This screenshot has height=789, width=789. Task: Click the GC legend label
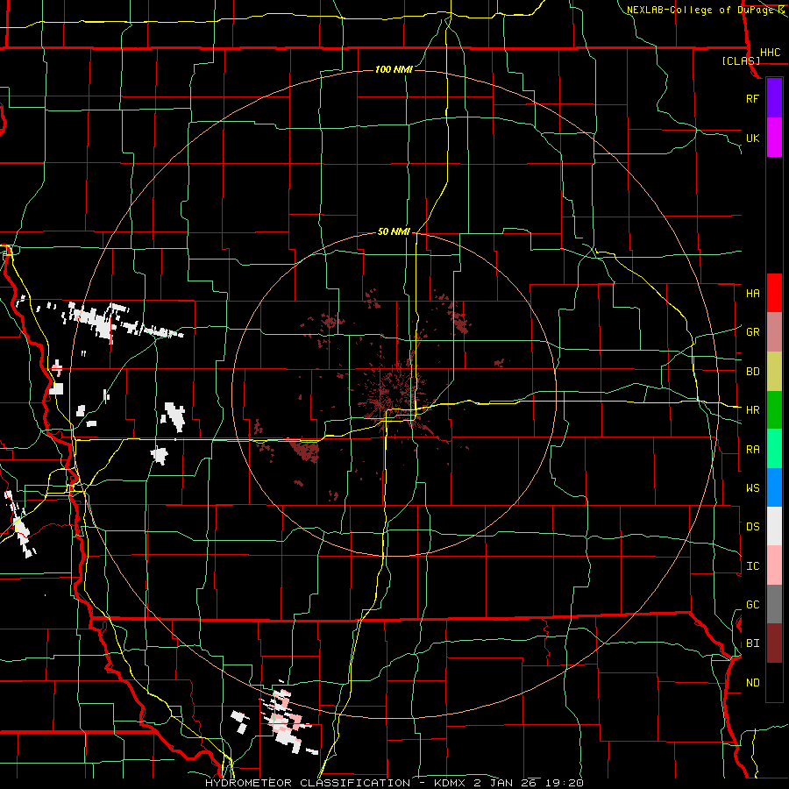pos(752,605)
